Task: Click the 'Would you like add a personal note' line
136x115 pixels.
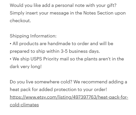Action: click(x=63, y=5)
